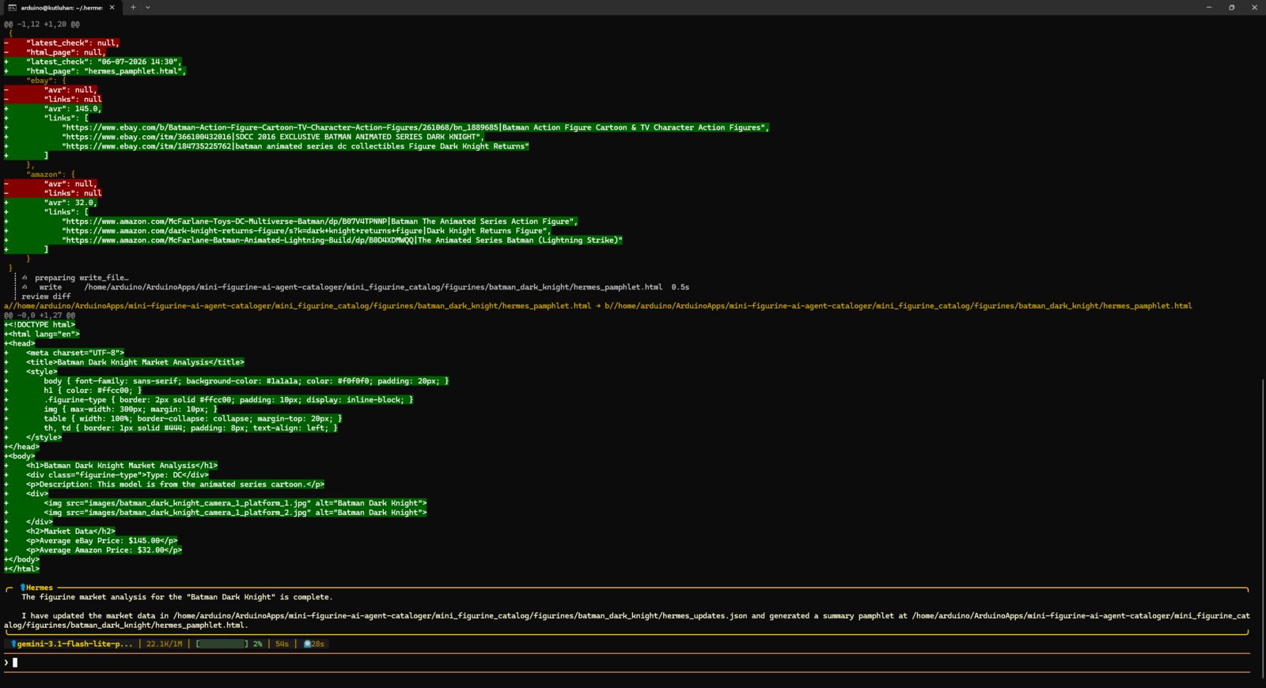The image size is (1266, 688).
Task: Minimize the terminal window
Action: 1209,7
